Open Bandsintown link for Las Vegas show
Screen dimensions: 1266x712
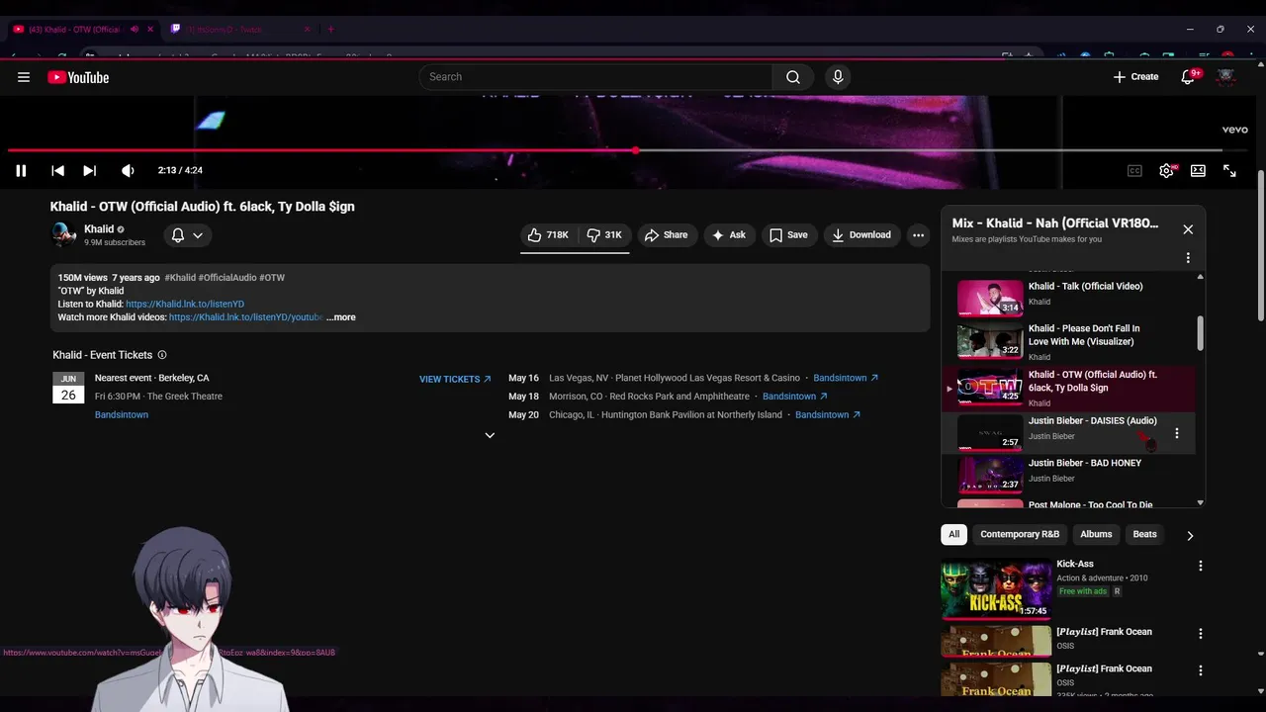click(x=846, y=378)
